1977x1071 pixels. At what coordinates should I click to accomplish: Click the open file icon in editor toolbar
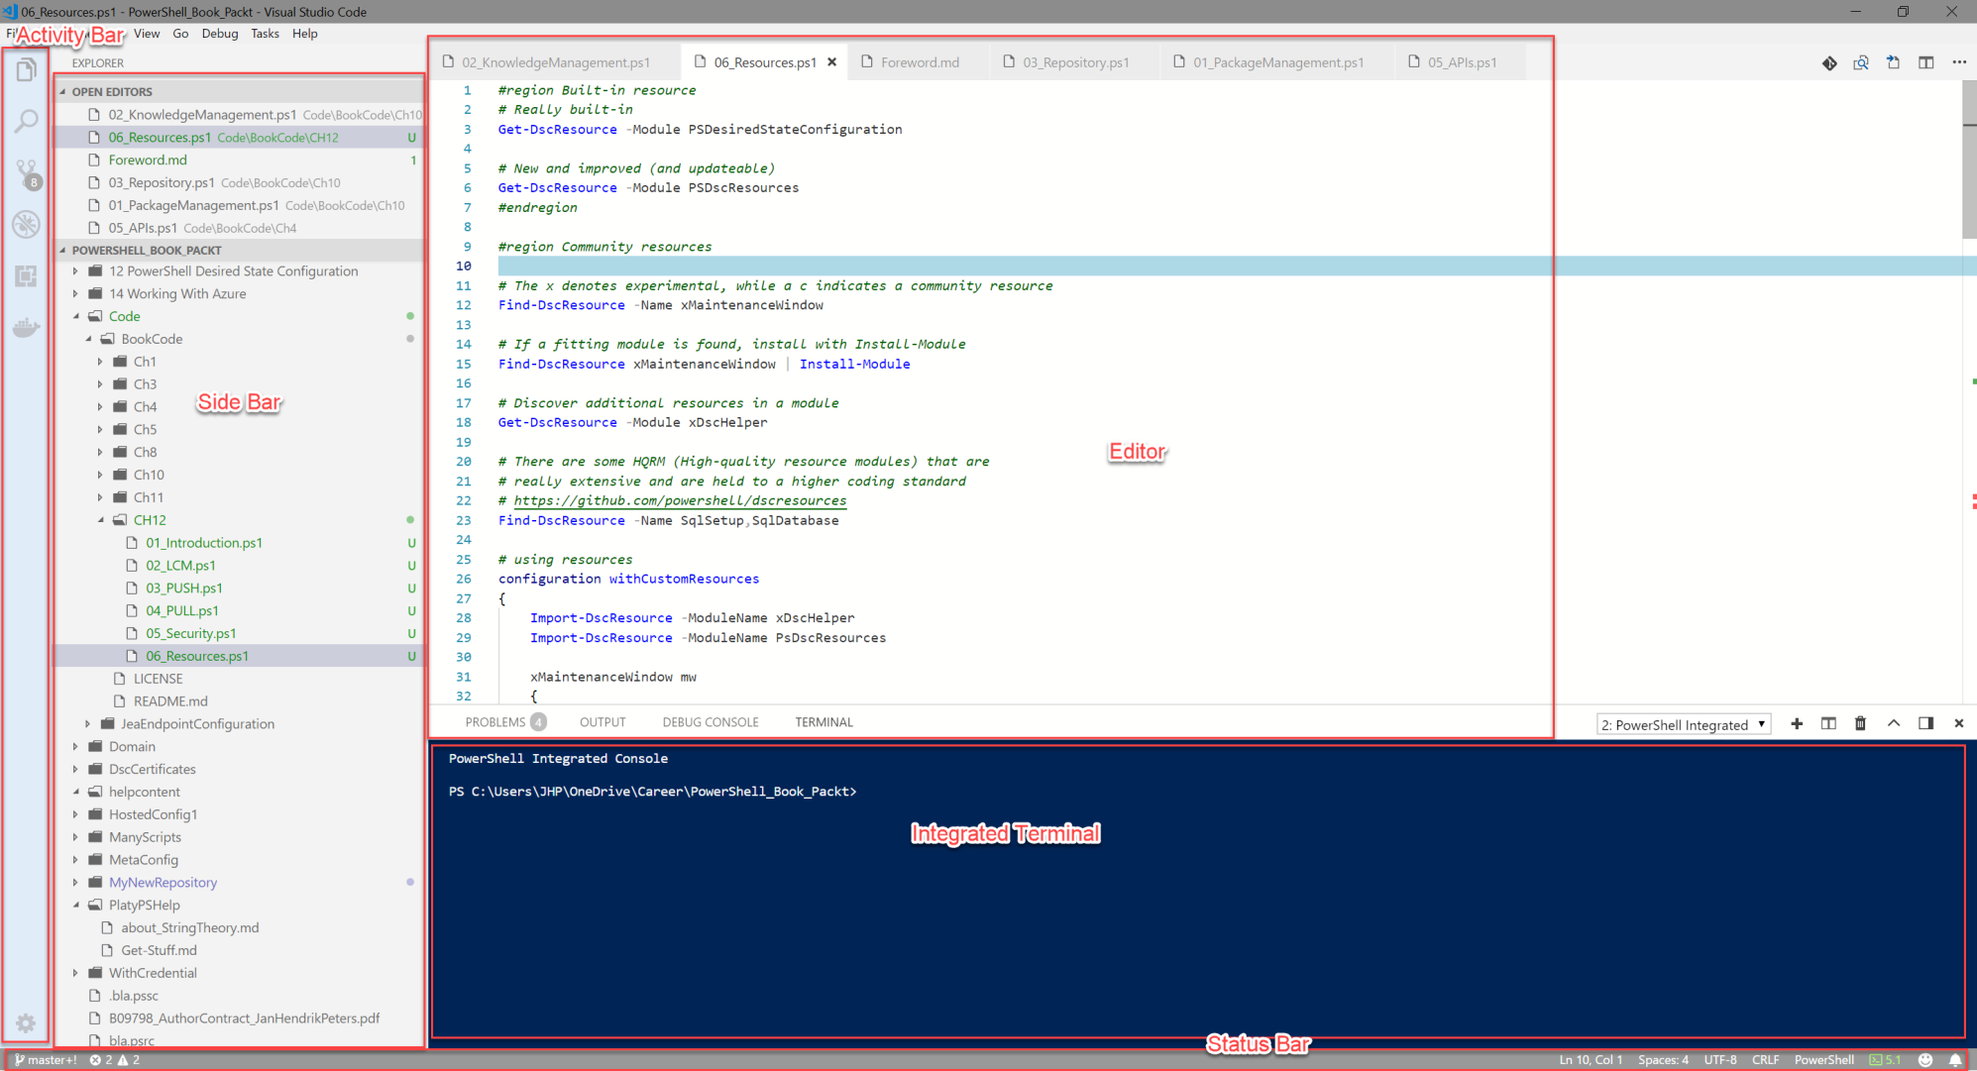(1893, 62)
